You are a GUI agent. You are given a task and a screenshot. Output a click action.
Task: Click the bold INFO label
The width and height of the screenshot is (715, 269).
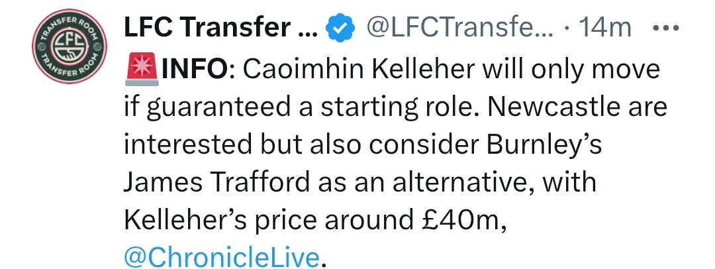point(194,70)
